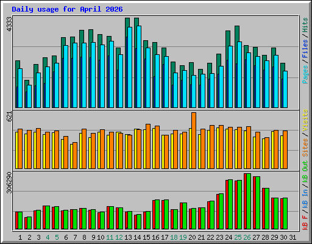Viewport: 312px width, 244px height.
Task: Click day 5 weekend label
Action: [57, 237]
